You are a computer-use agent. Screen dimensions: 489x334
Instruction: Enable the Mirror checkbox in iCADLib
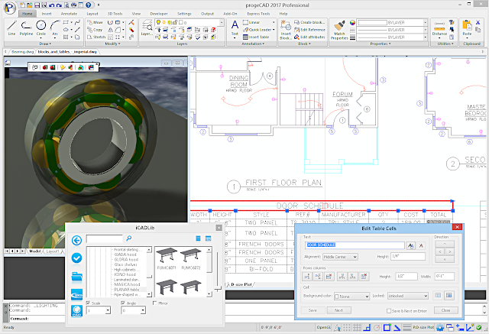tap(154, 303)
